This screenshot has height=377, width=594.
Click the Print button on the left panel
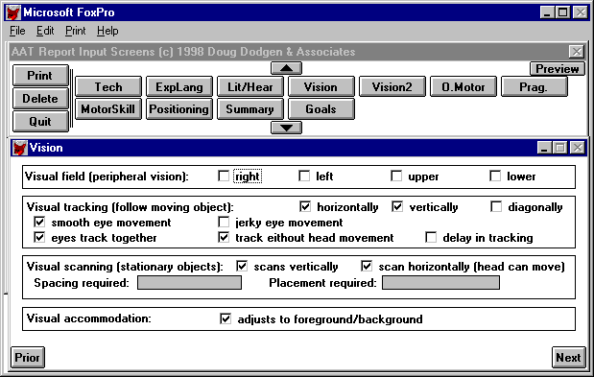(x=40, y=76)
